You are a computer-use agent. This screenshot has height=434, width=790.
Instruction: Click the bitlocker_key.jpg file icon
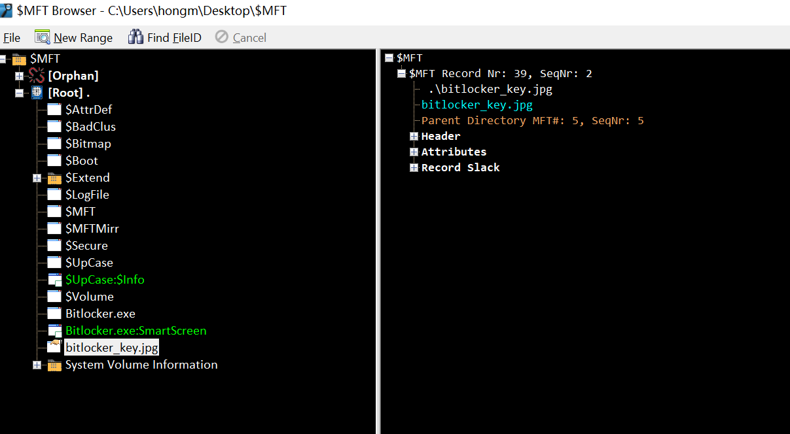pyautogui.click(x=54, y=347)
